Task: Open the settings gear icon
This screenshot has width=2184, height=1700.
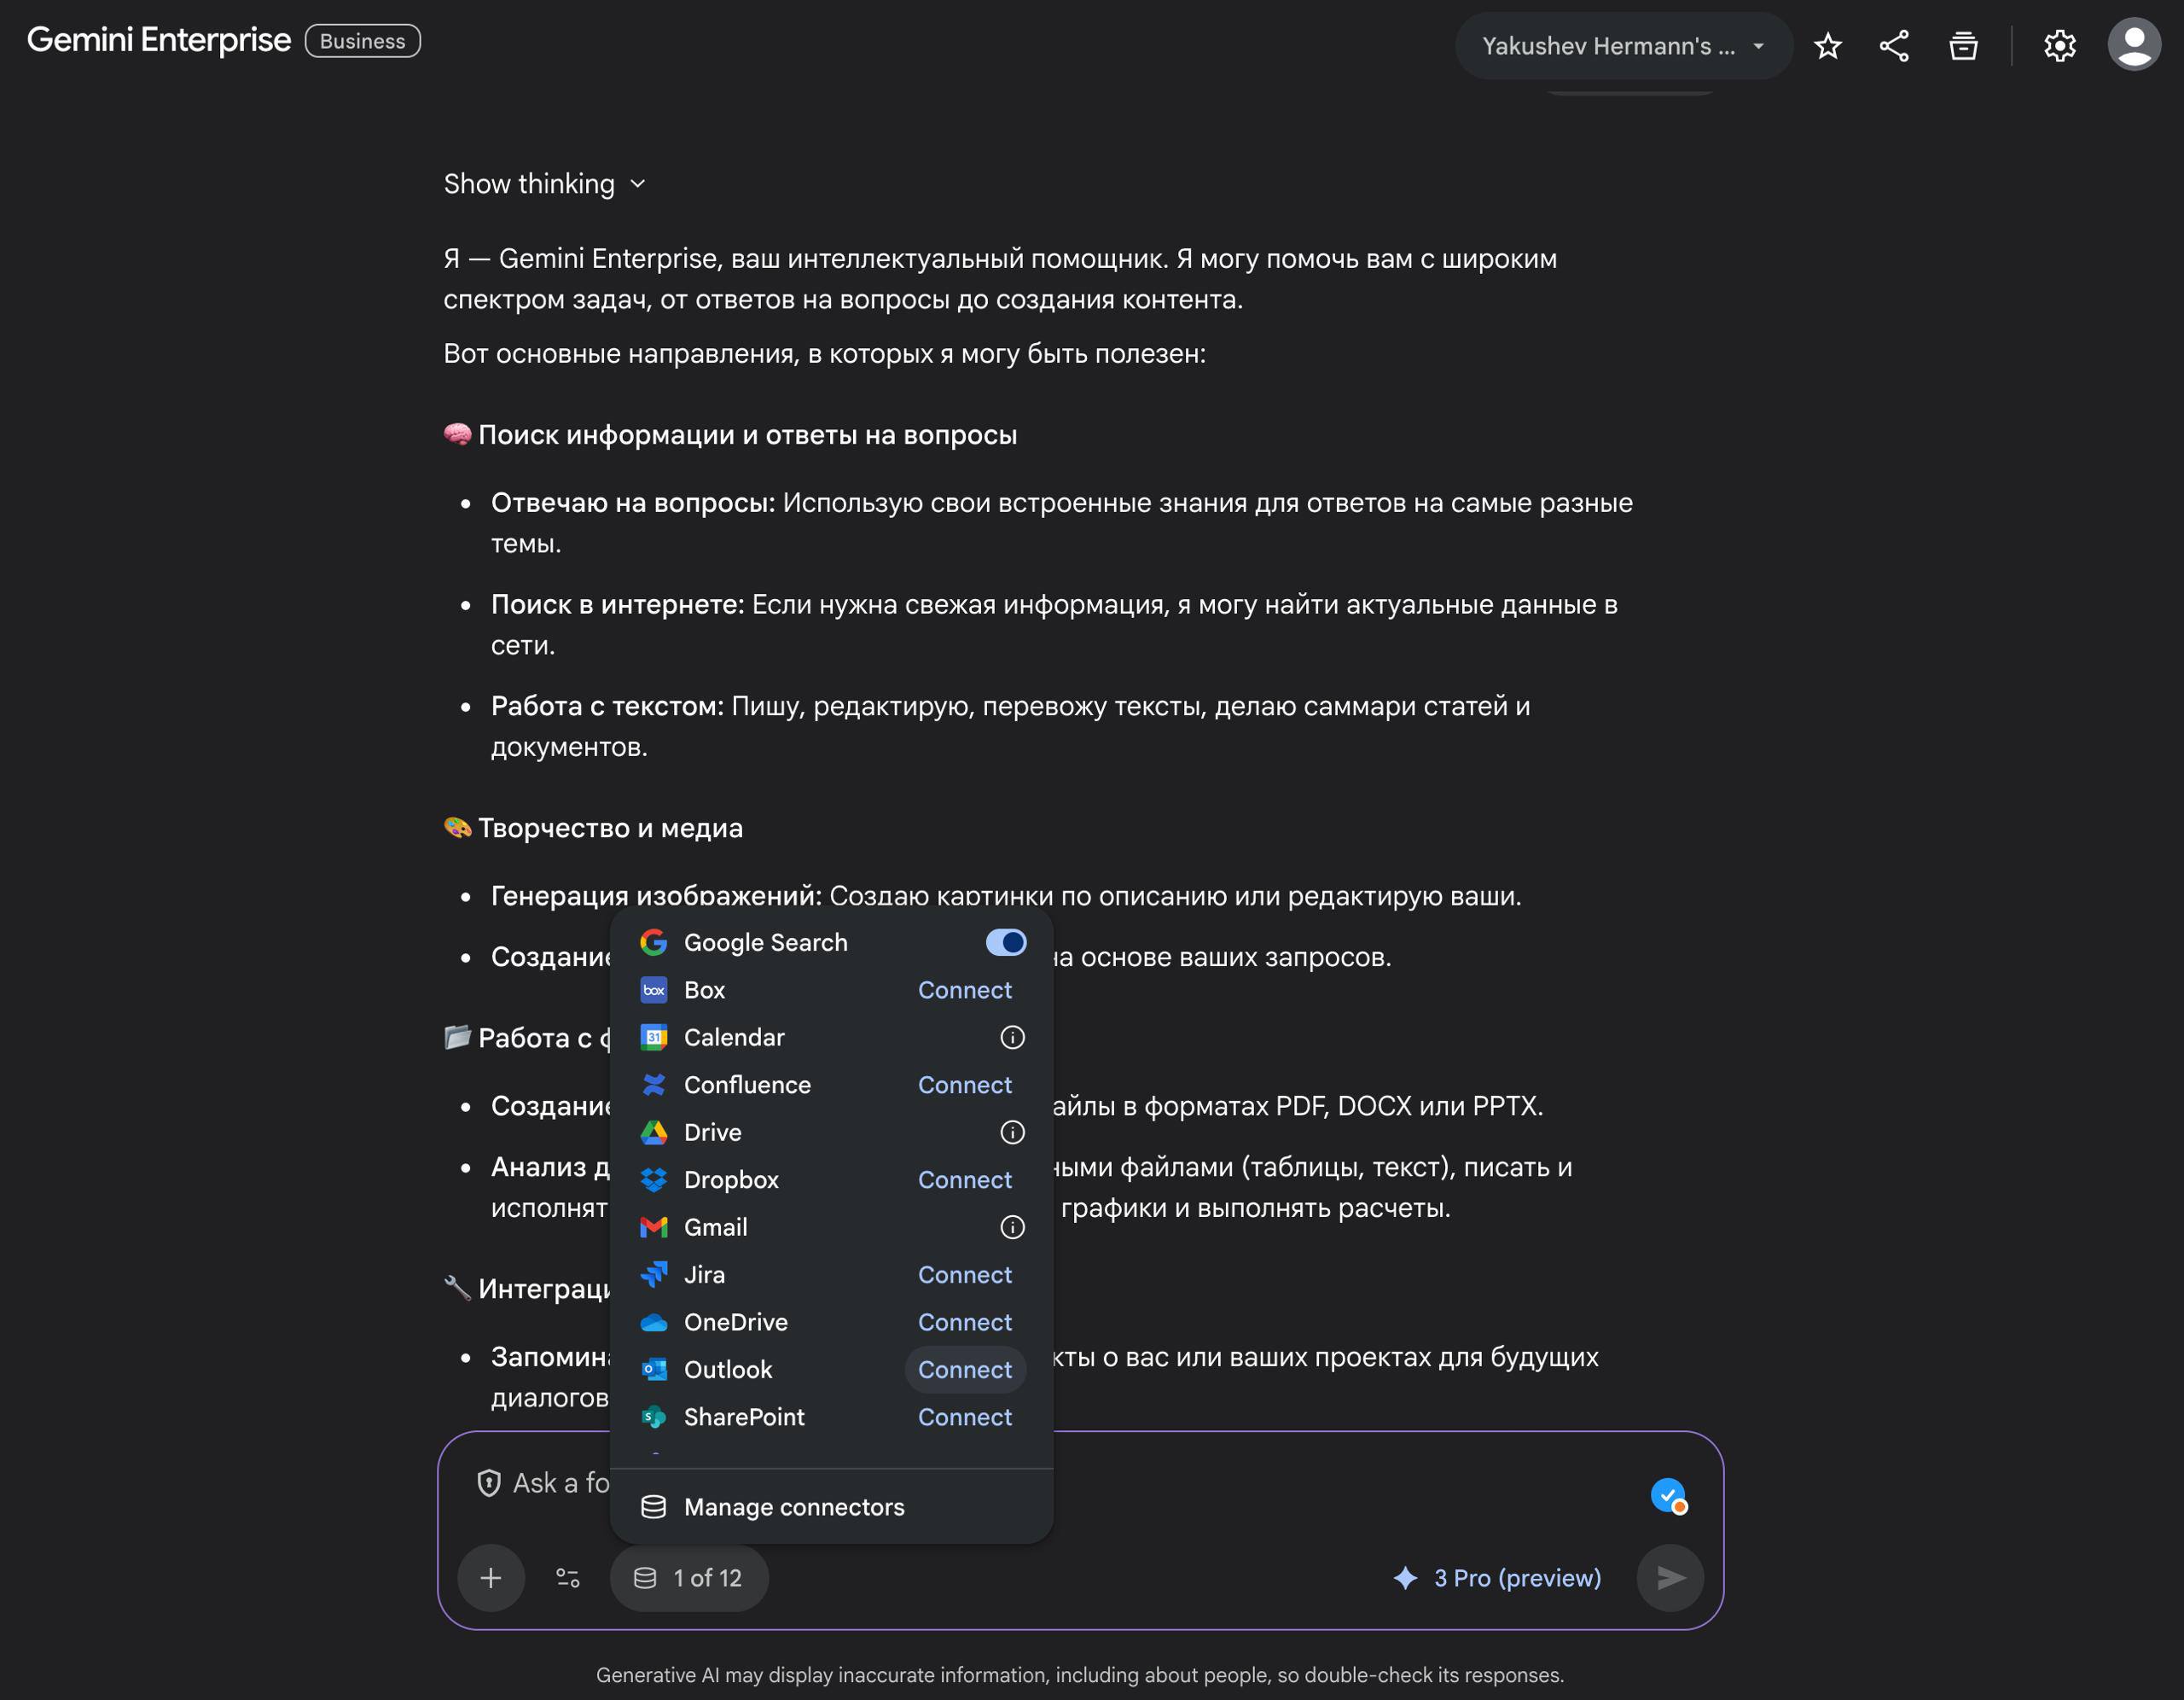Action: click(x=2059, y=46)
